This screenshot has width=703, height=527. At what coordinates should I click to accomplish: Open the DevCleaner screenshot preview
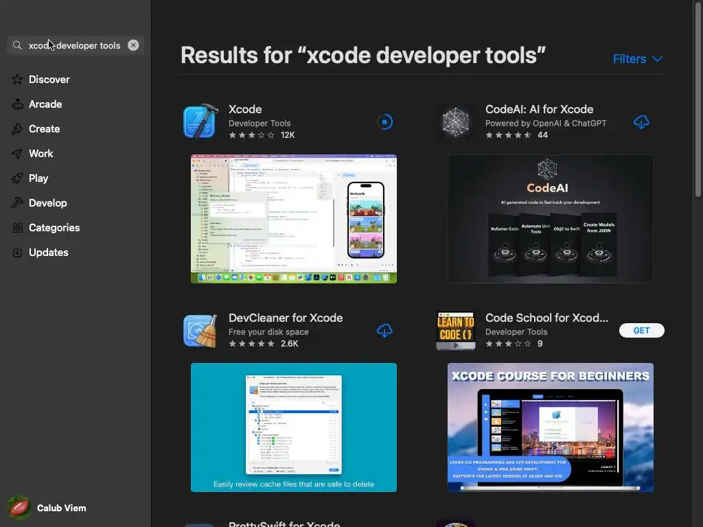294,428
